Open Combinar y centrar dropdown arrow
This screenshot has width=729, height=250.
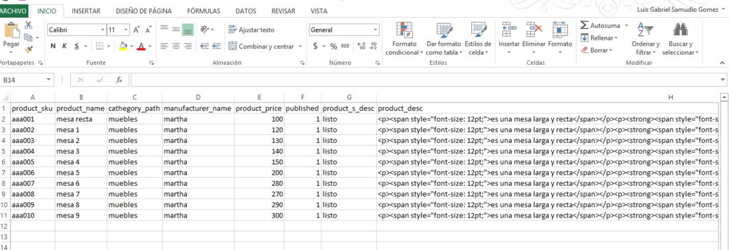coord(300,46)
